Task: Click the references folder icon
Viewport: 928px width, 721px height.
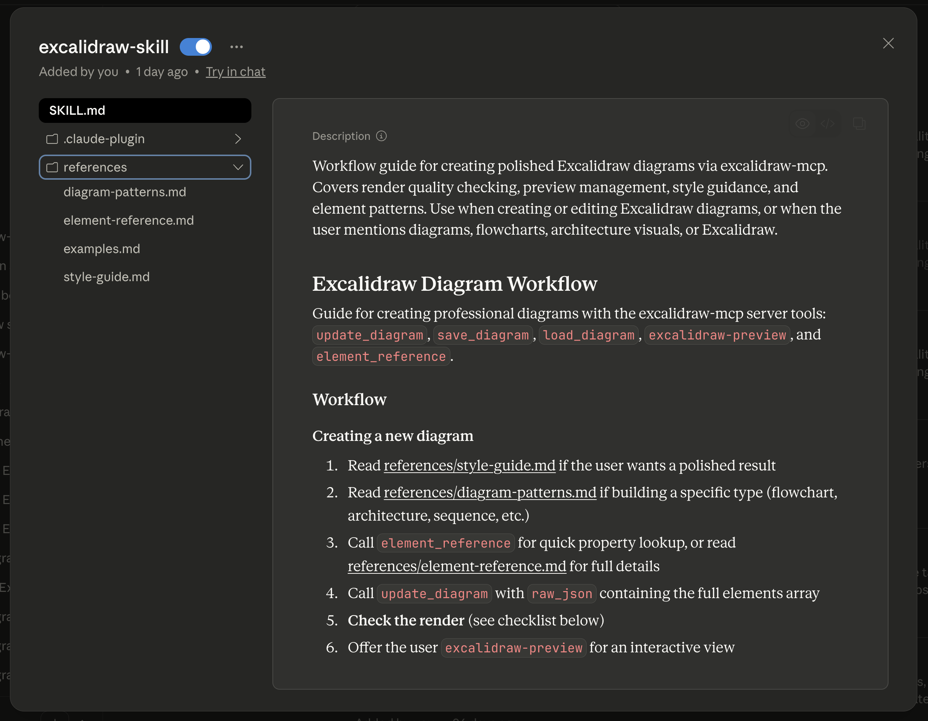Action: [x=52, y=167]
